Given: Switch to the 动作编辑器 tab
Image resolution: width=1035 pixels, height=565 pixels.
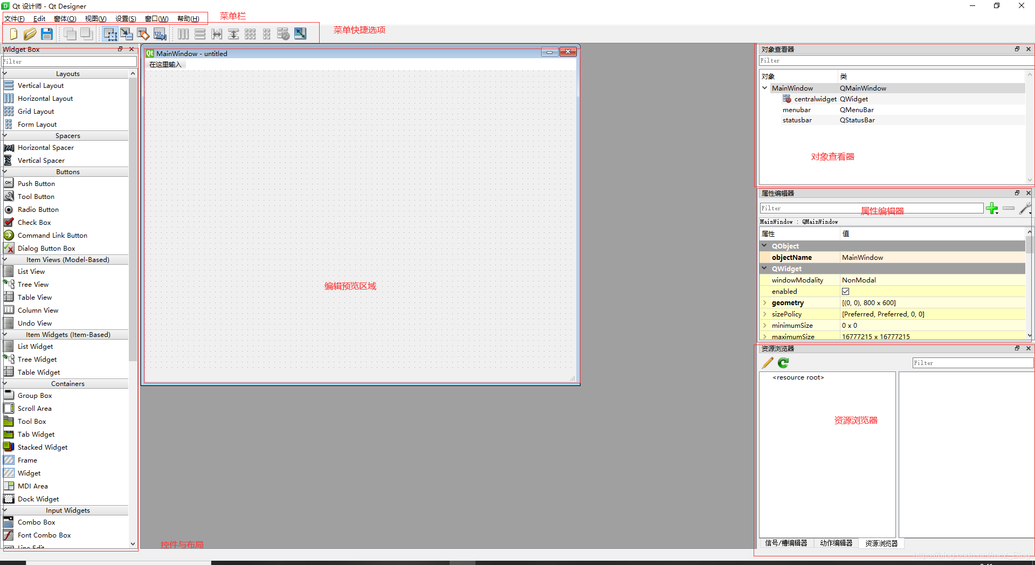Looking at the screenshot, I should pyautogui.click(x=836, y=543).
